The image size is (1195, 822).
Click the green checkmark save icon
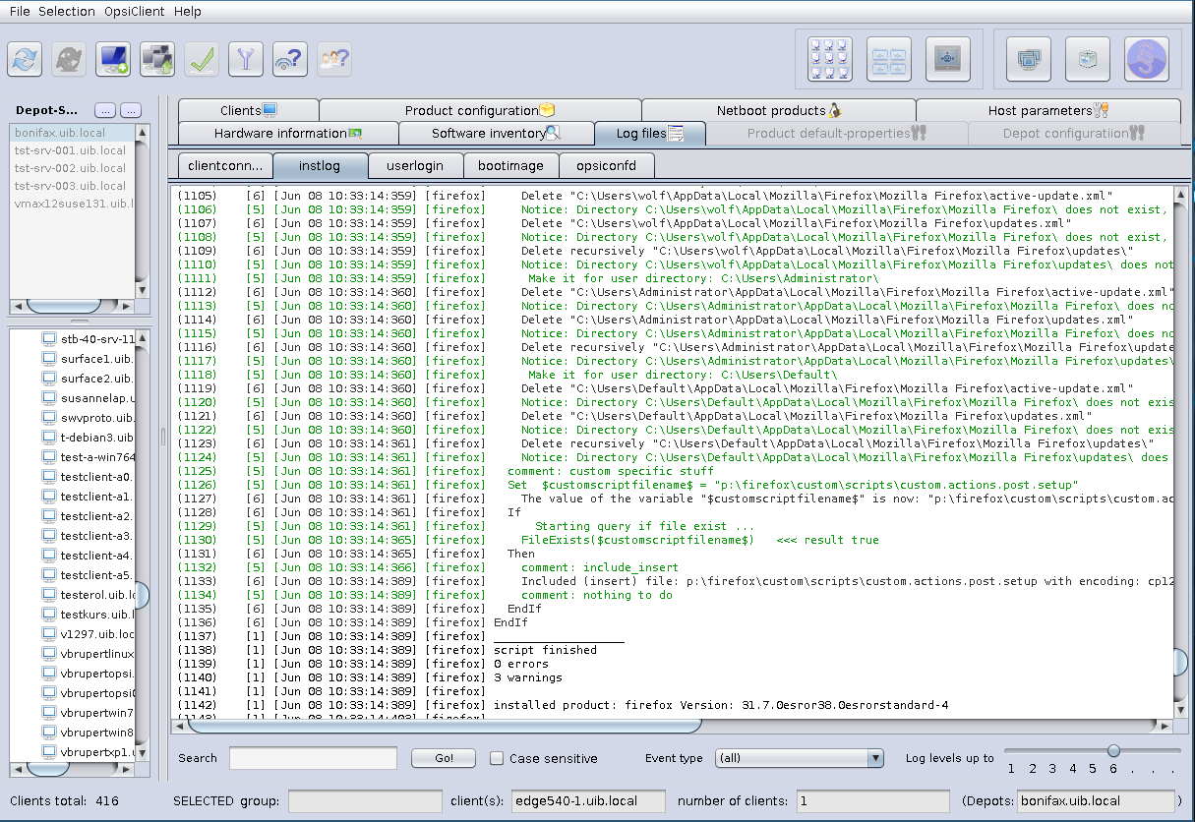(x=202, y=59)
